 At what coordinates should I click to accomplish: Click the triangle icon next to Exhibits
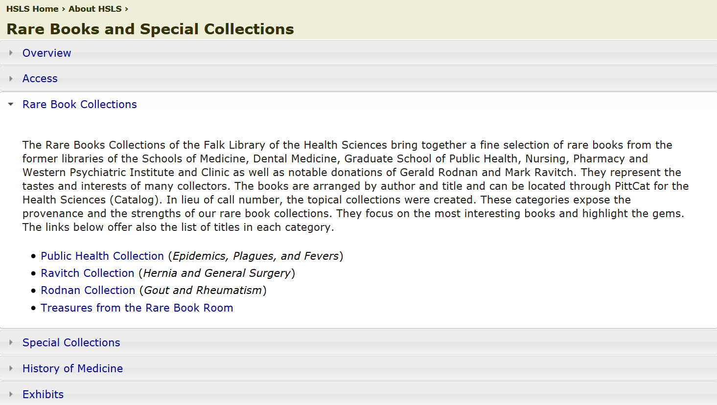[11, 394]
